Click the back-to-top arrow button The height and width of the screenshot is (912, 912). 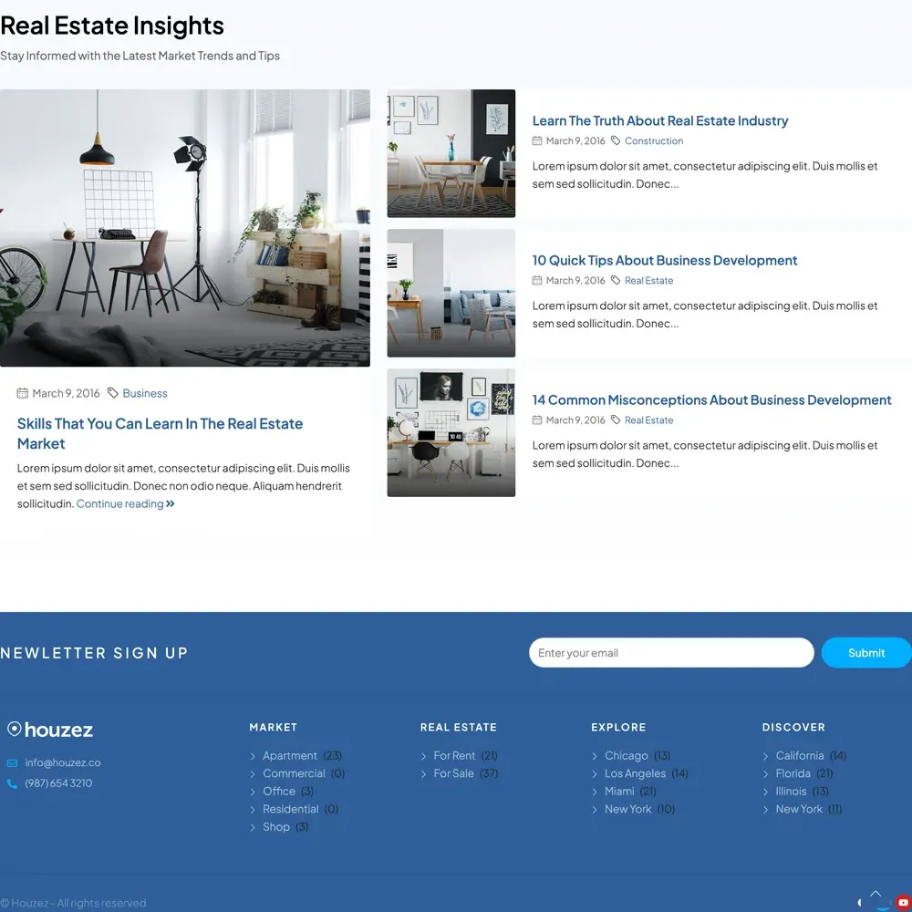tap(876, 895)
